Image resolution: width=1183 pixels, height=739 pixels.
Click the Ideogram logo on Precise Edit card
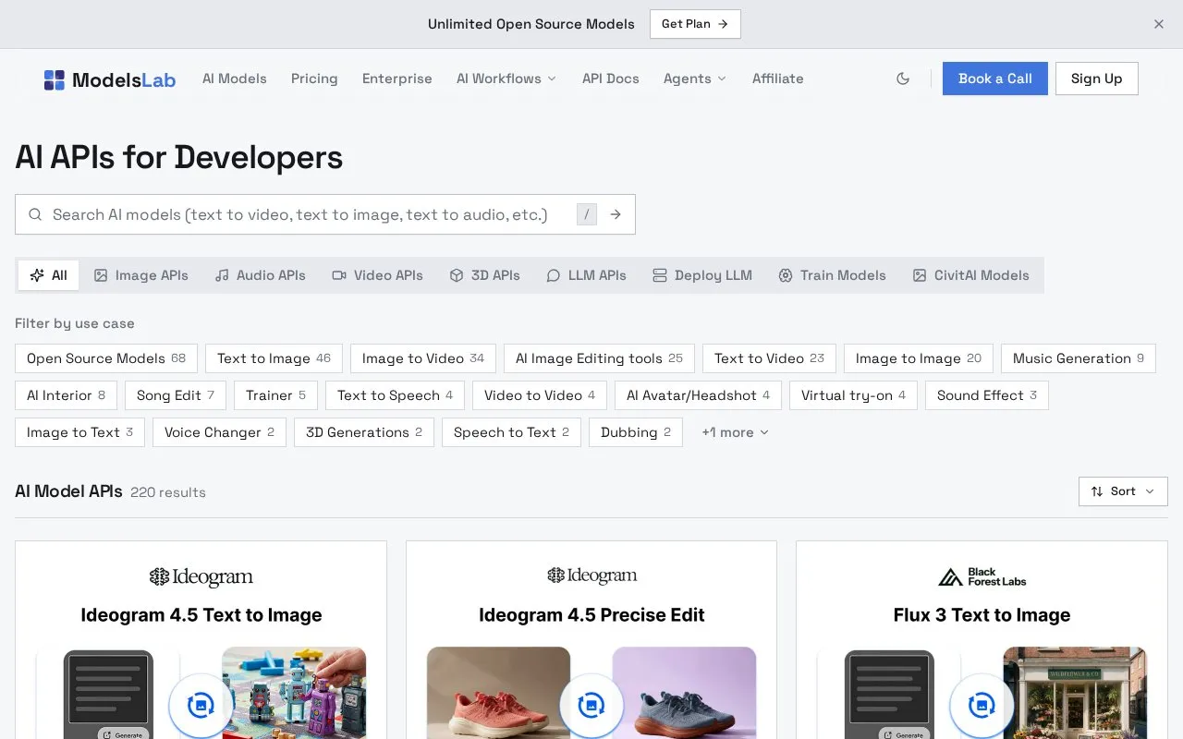click(x=591, y=575)
